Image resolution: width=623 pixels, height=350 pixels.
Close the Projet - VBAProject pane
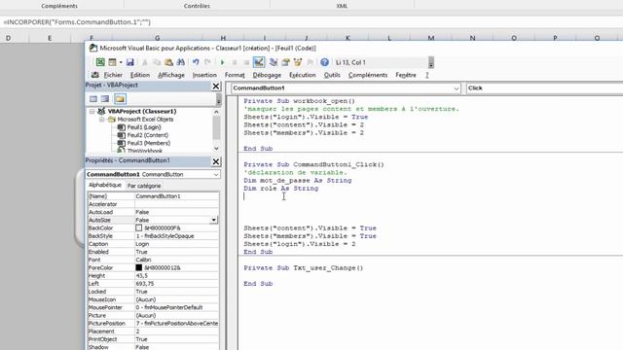(x=216, y=86)
